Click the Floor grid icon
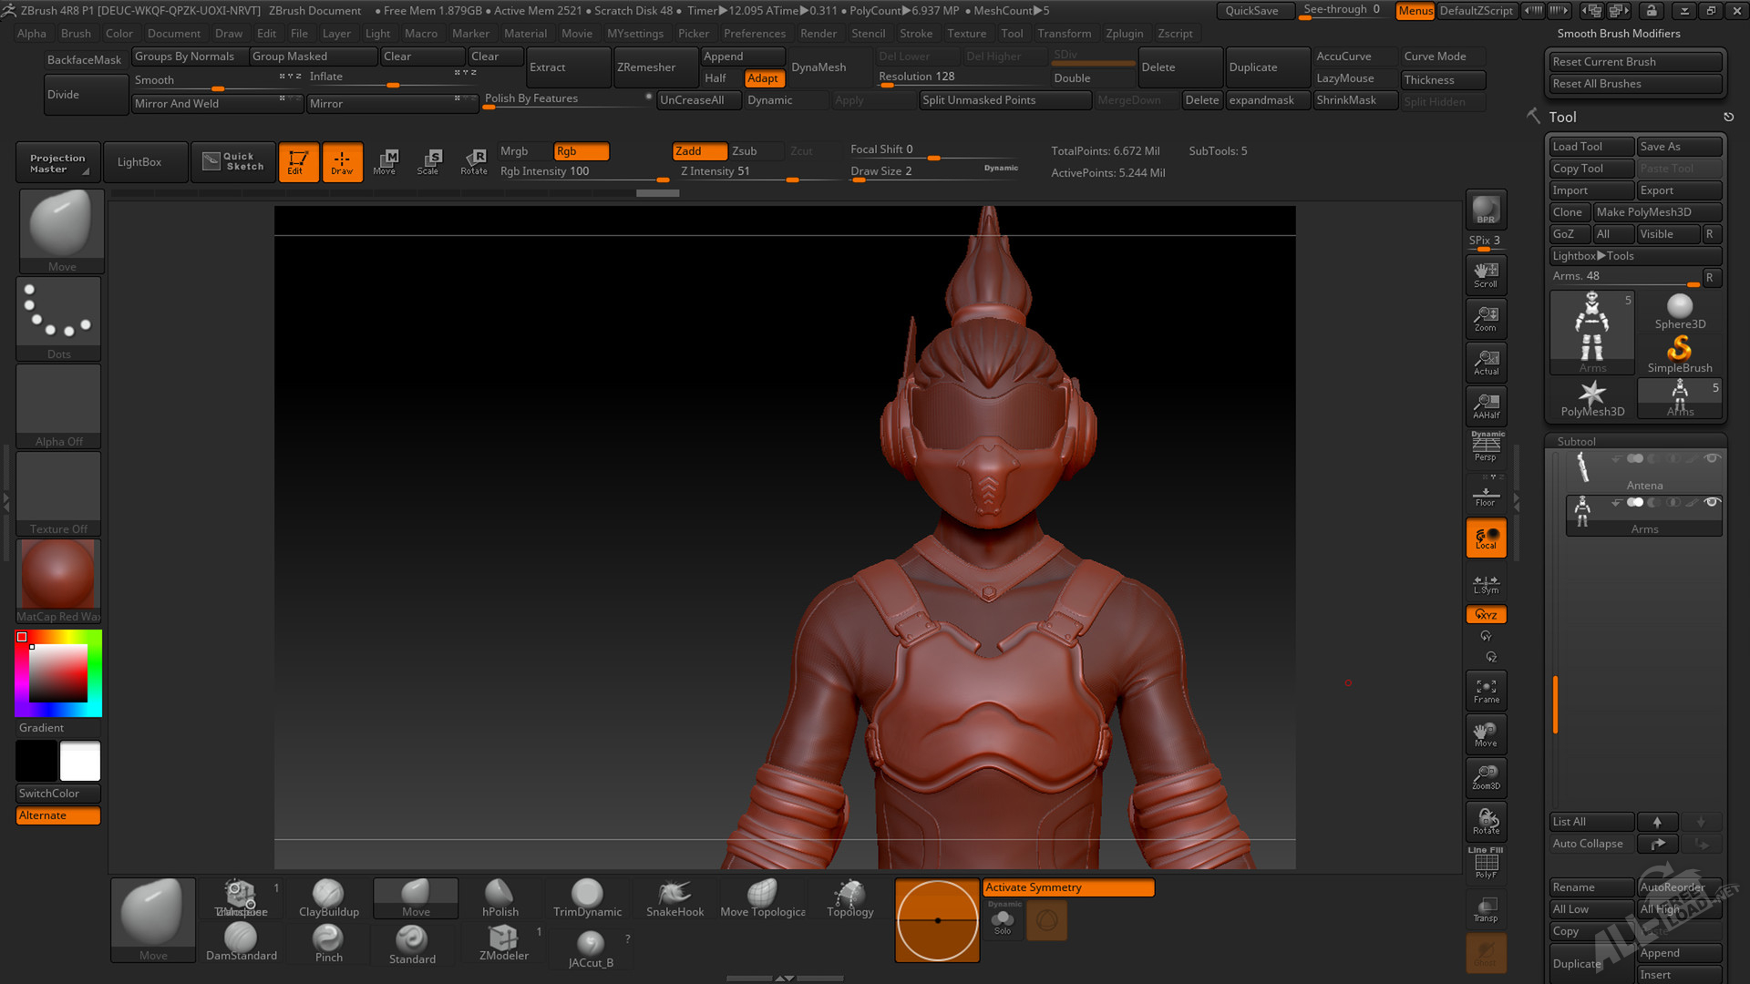The height and width of the screenshot is (984, 1750). pos(1486,496)
